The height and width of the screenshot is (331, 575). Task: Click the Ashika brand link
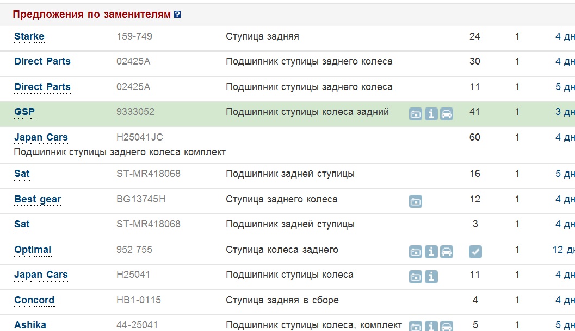click(x=30, y=325)
